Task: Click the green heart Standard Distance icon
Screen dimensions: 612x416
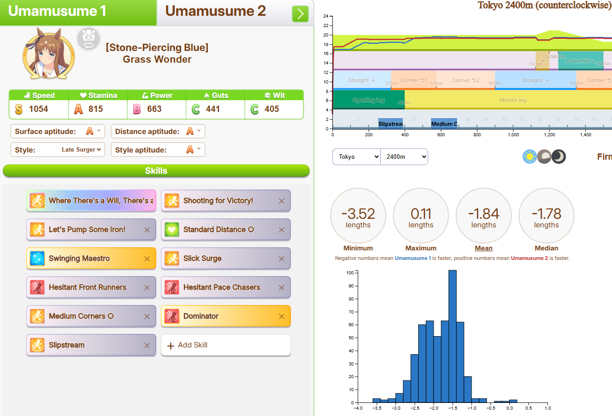Action: point(172,230)
